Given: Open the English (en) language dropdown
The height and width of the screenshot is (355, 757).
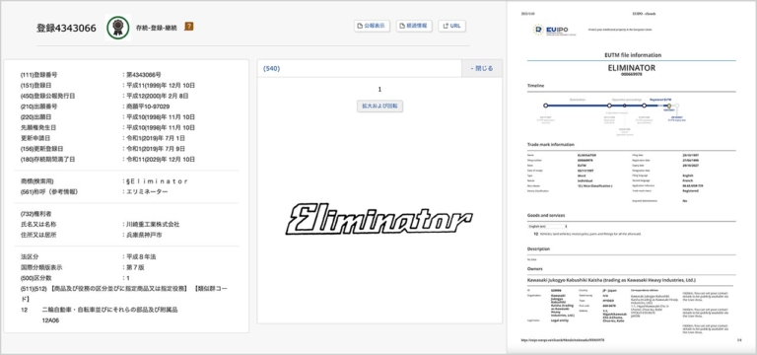Looking at the screenshot, I should point(547,226).
